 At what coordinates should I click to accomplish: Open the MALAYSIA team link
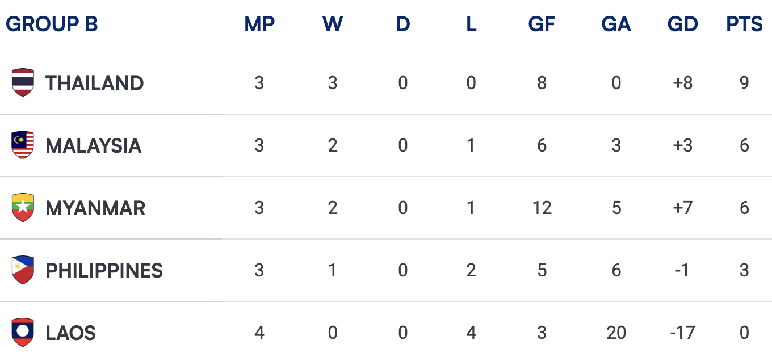(94, 146)
